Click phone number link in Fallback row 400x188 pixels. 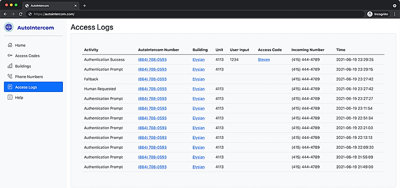coord(152,79)
